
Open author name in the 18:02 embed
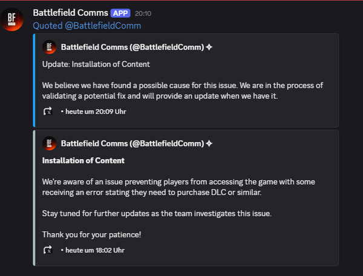tap(132, 143)
